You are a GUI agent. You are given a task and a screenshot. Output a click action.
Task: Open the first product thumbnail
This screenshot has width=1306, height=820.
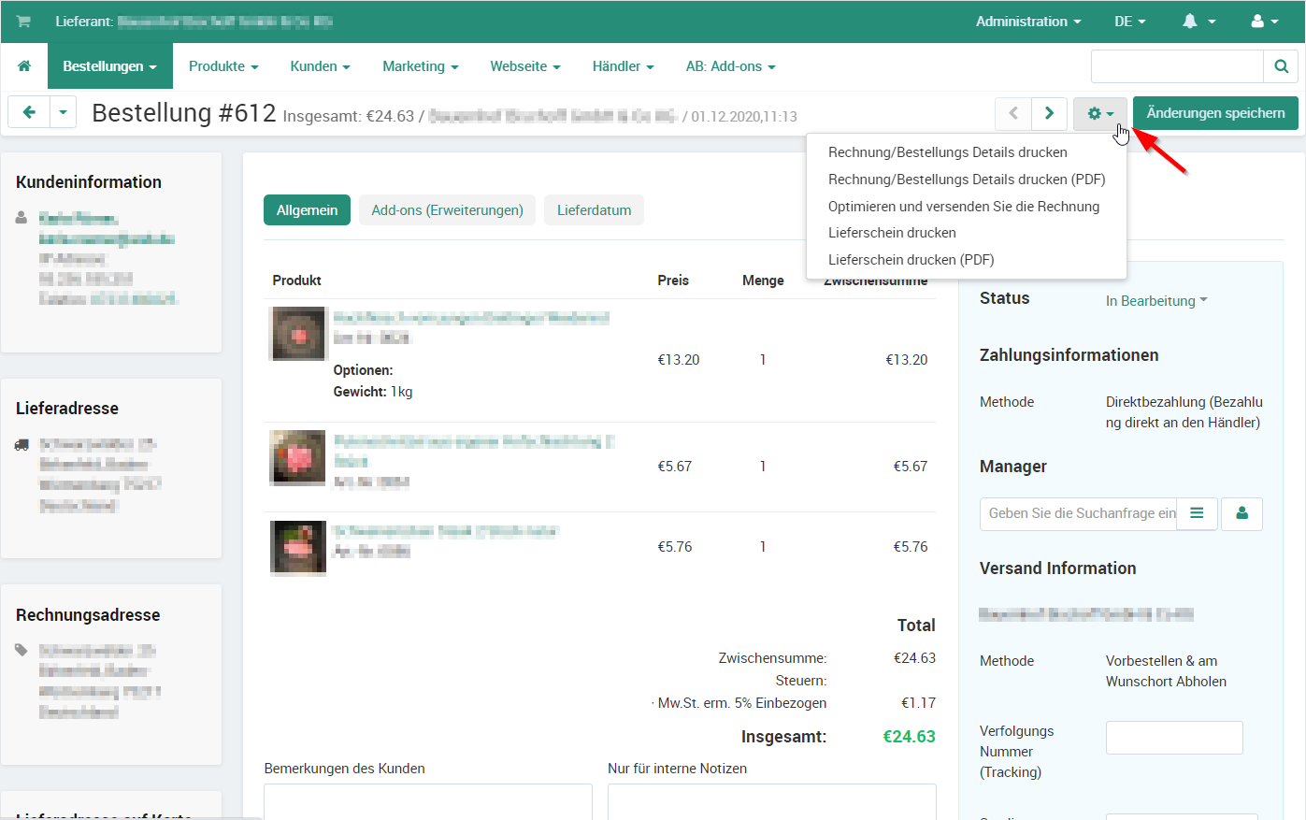click(x=299, y=334)
